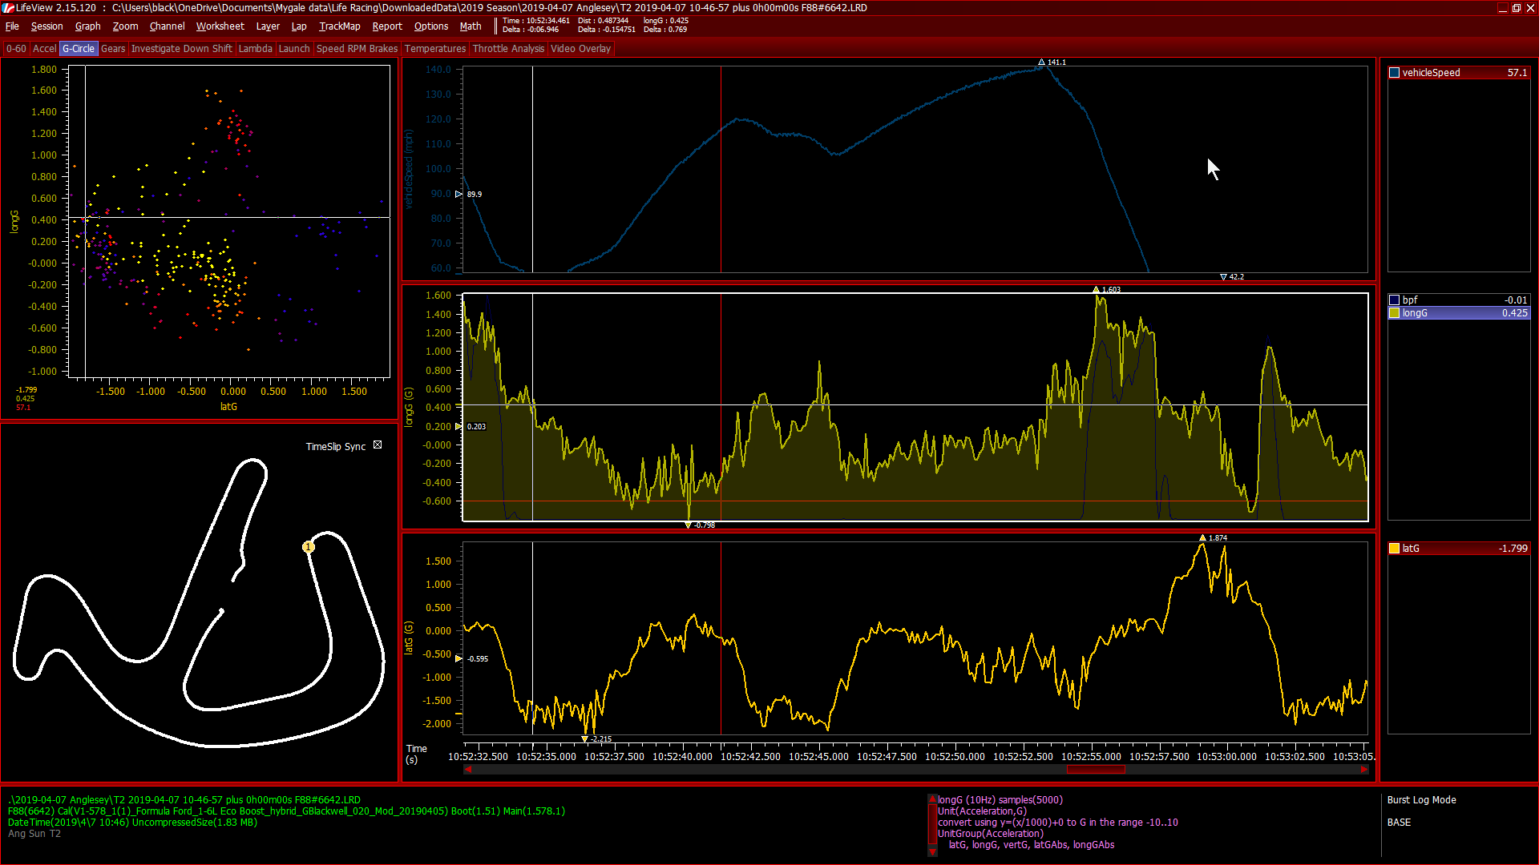This screenshot has width=1539, height=865.
Task: Select the longG legend row
Action: (x=1459, y=313)
